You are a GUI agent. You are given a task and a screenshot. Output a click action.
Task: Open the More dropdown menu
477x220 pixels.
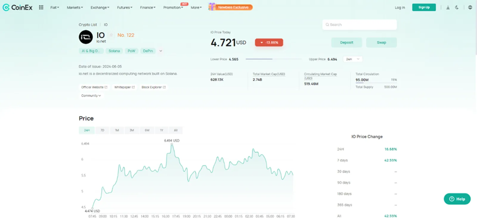(x=196, y=7)
